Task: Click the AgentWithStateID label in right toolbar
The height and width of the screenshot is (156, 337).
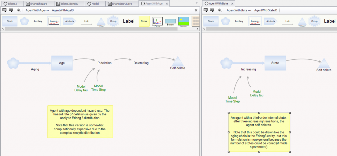Action: pyautogui.click(x=265, y=10)
